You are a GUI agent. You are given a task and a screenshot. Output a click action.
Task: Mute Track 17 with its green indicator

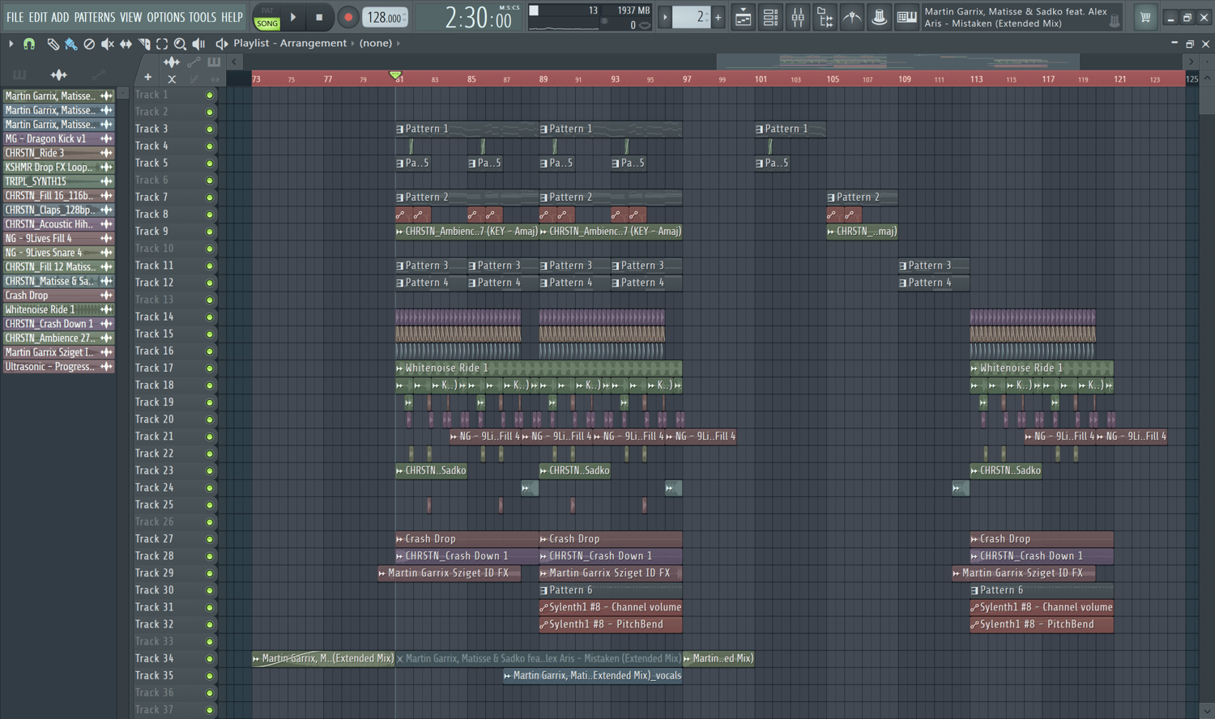pos(210,368)
